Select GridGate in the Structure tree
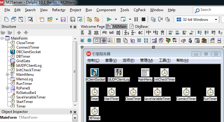 coord(23,61)
